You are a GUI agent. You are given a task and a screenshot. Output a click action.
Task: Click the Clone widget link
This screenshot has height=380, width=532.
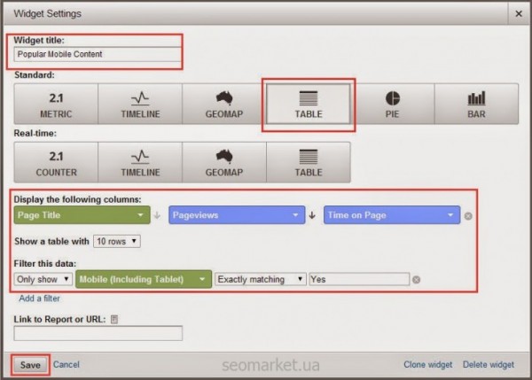[x=428, y=364]
